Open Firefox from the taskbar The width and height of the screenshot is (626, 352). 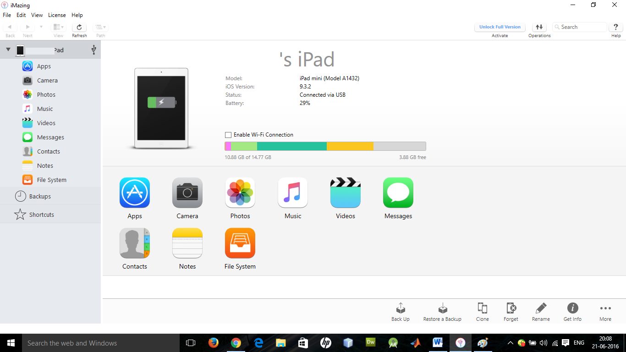(214, 343)
